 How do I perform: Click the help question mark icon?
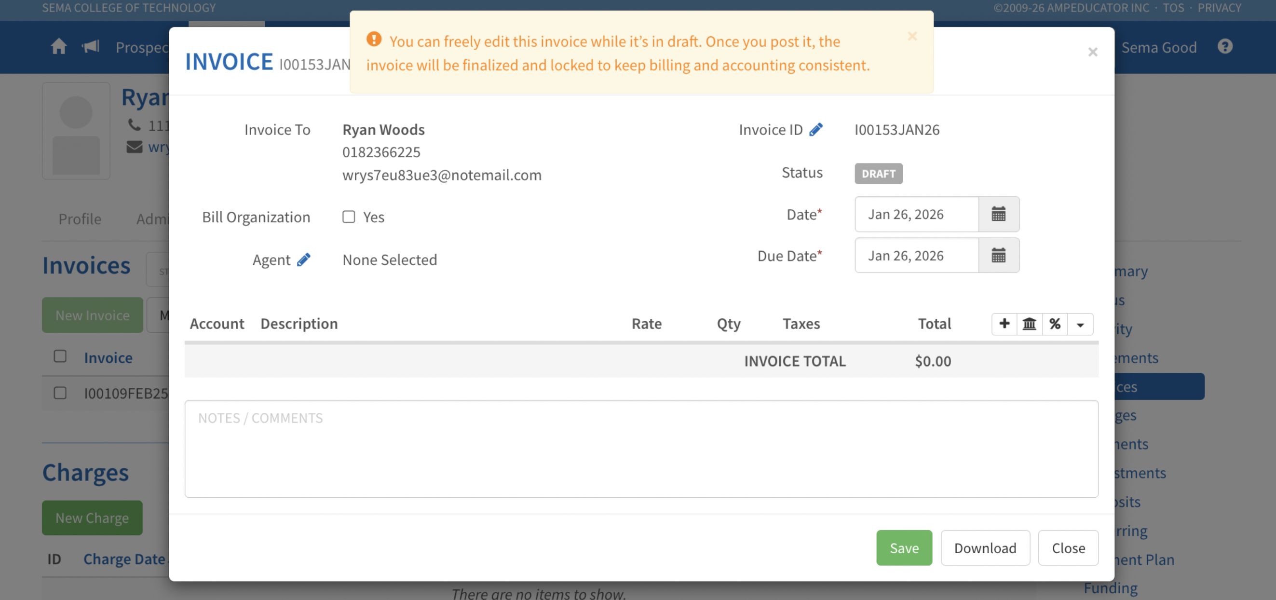click(1224, 47)
